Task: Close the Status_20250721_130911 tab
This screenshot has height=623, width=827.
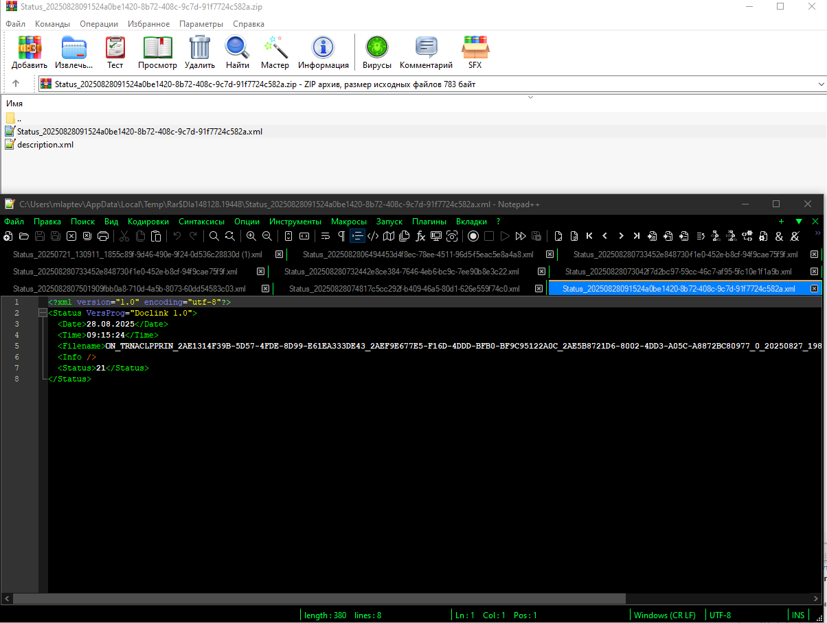Action: [x=279, y=254]
